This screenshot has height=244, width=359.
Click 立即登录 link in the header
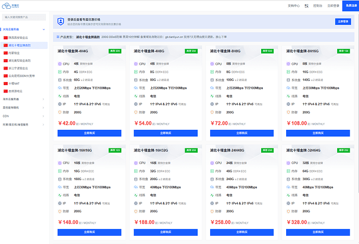pos(334,6)
